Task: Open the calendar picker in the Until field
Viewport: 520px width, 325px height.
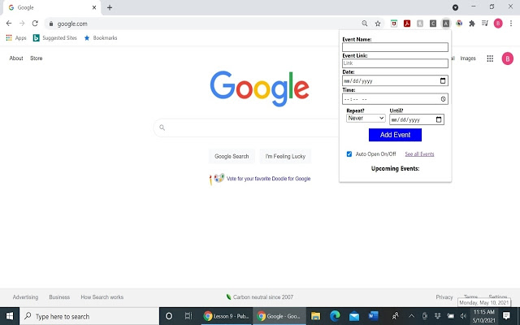Action: (439, 119)
